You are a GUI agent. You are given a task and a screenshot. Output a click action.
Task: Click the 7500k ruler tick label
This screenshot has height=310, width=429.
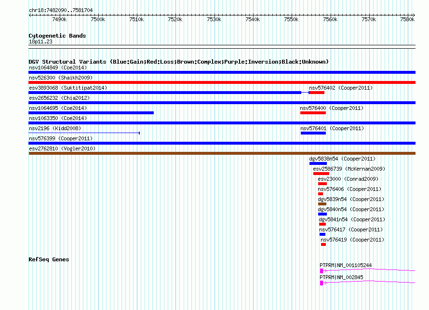98,19
